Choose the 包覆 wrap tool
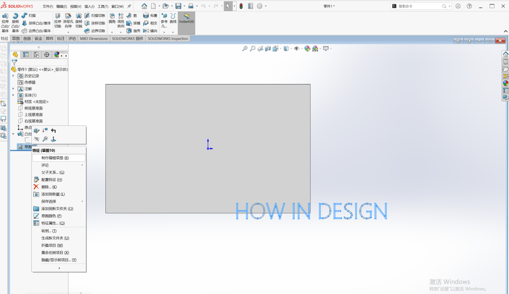509x294 pixels. (150, 15)
